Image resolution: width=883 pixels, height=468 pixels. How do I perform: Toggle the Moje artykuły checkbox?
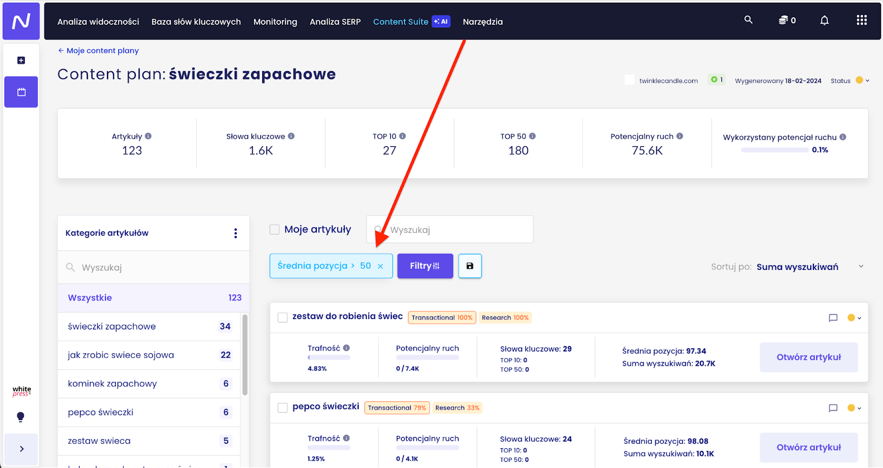tap(274, 229)
